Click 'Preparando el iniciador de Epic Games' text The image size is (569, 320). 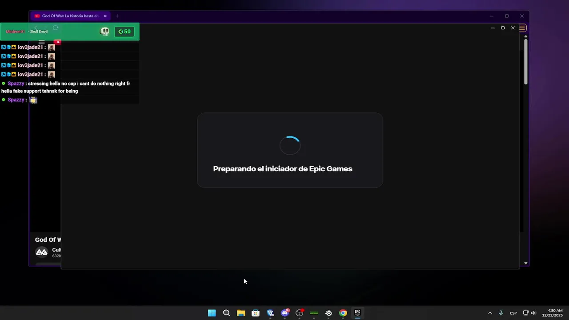[x=283, y=169]
